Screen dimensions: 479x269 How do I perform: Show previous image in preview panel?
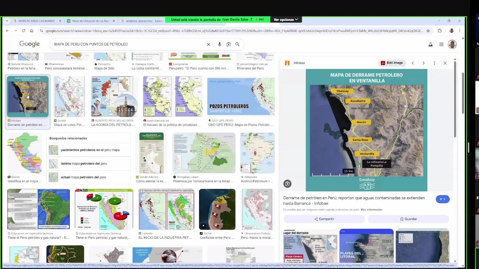click(413, 63)
